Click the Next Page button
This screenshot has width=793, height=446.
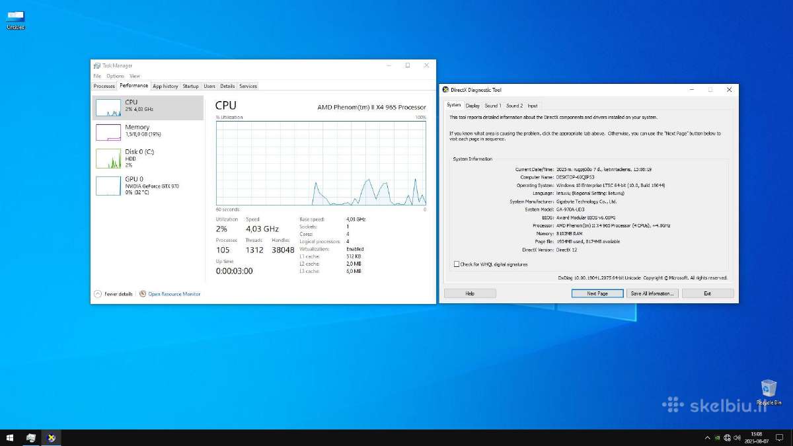click(597, 293)
